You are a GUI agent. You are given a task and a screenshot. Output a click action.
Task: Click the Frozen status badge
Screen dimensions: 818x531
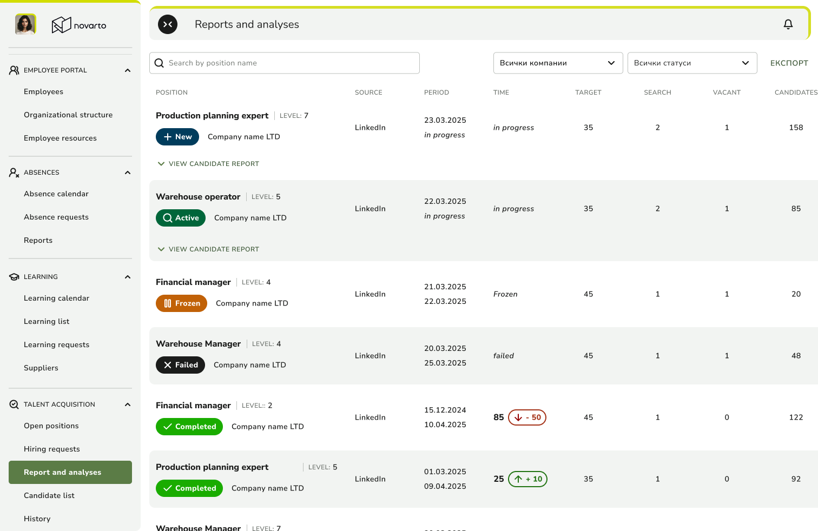click(x=181, y=303)
